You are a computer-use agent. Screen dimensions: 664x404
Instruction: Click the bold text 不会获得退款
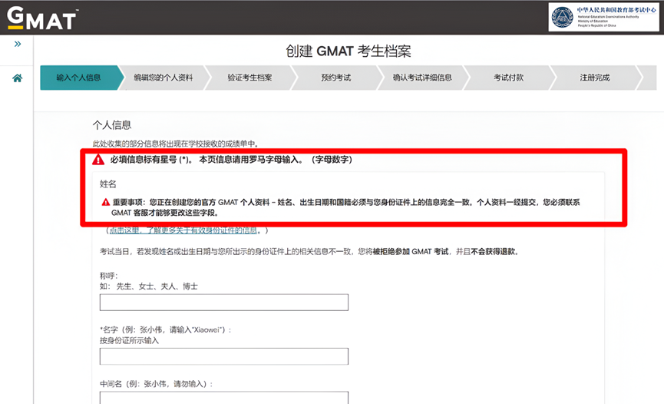coord(494,252)
